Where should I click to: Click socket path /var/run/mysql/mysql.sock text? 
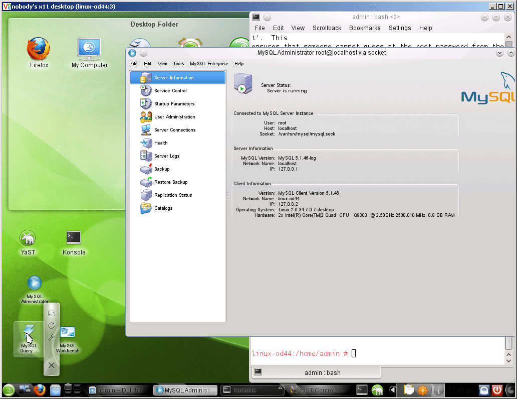(x=307, y=134)
